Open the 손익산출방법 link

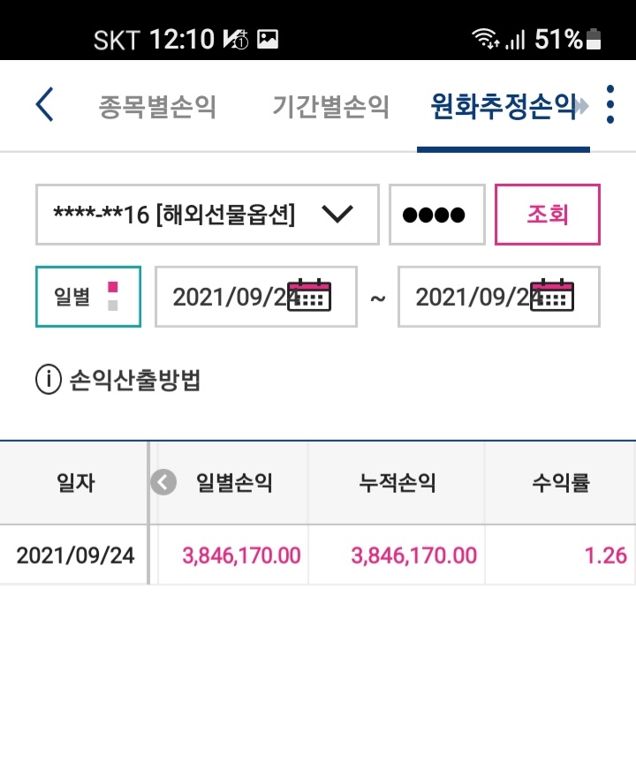pos(135,380)
